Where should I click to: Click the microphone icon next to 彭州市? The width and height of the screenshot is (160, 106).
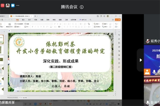click(x=147, y=102)
